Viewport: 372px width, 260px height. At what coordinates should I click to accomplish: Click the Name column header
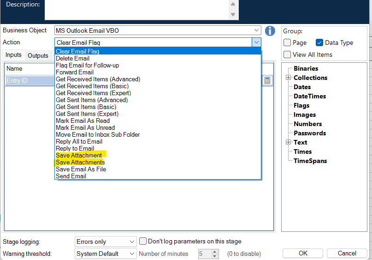point(30,69)
